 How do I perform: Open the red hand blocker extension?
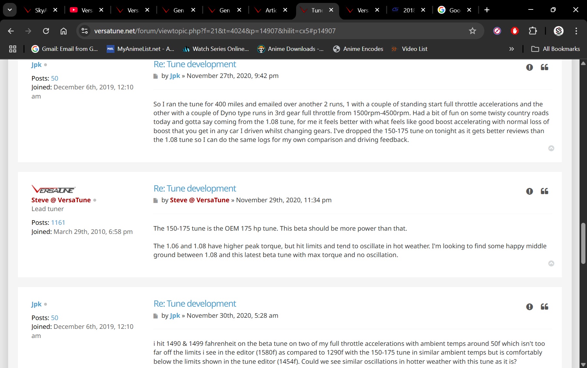click(x=515, y=31)
